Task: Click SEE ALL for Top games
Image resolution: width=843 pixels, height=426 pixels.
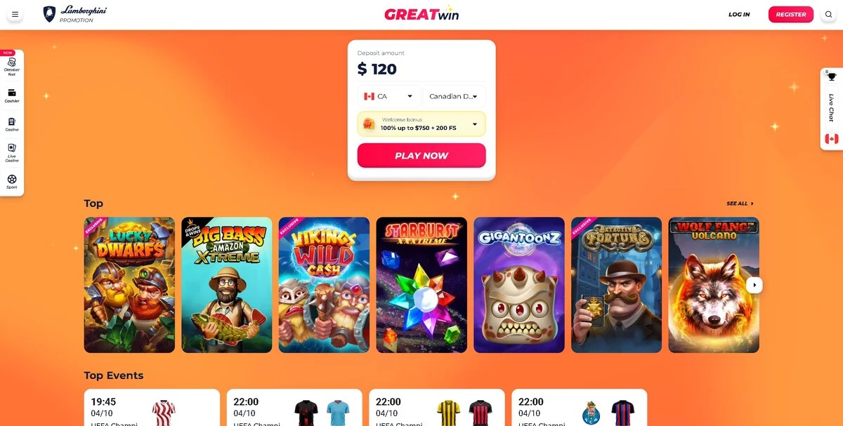Action: [740, 204]
